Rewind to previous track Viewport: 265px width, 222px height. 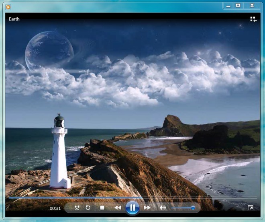[118, 208]
